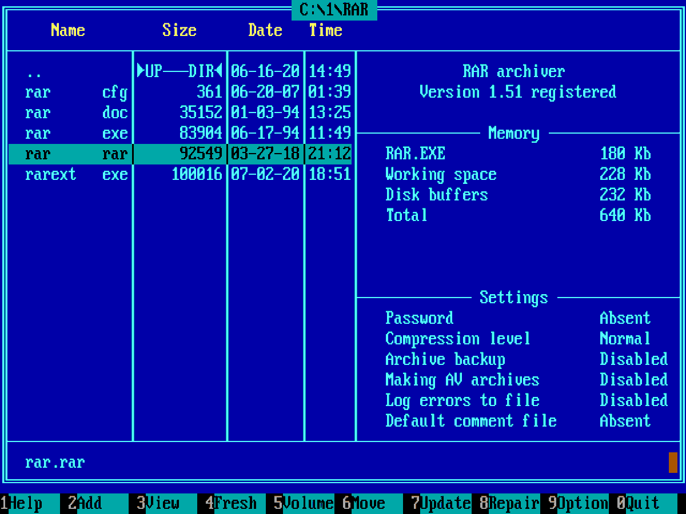This screenshot has height=514, width=686.
Task: Click the Disk buffers value 232 Kb
Action: (625, 195)
